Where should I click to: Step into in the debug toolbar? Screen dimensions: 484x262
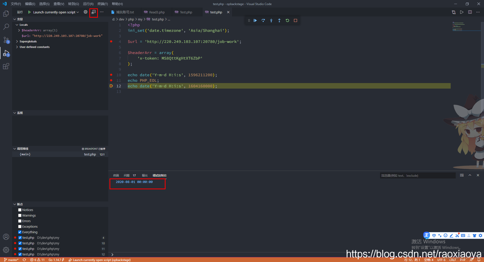point(271,20)
